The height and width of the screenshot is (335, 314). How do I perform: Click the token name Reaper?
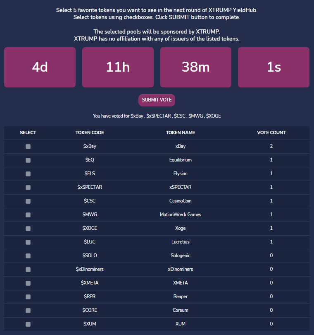180,296
